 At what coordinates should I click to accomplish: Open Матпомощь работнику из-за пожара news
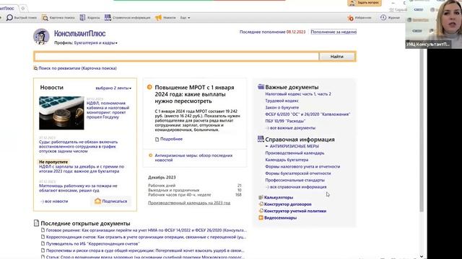[78, 188]
